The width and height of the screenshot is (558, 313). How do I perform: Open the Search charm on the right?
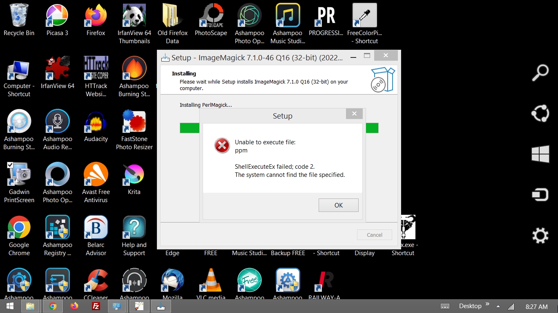pos(540,73)
